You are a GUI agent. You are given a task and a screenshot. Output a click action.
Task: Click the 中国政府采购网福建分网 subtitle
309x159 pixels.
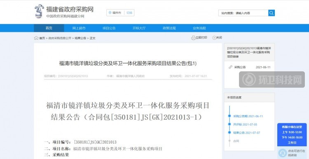(x=65, y=16)
